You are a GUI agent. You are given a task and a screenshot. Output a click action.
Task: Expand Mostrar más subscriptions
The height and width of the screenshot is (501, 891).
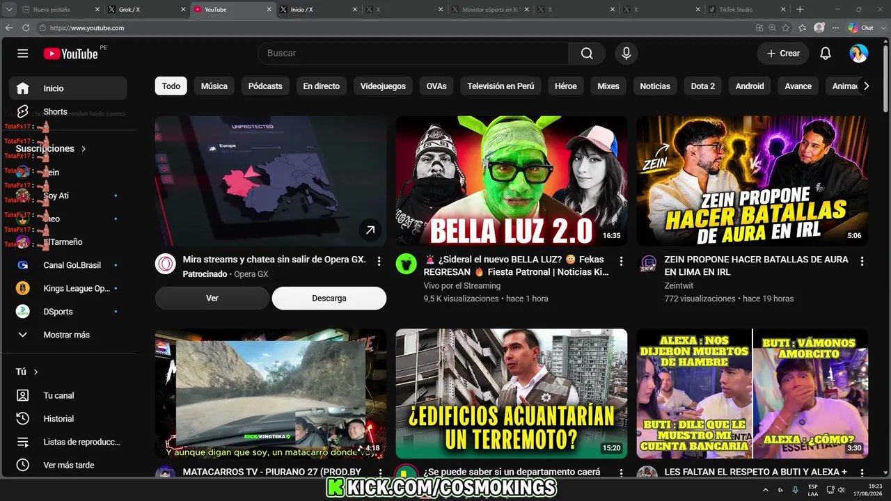click(x=68, y=335)
